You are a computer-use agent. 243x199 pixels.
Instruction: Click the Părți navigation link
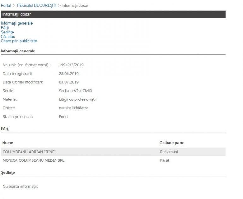pyautogui.click(x=5, y=28)
